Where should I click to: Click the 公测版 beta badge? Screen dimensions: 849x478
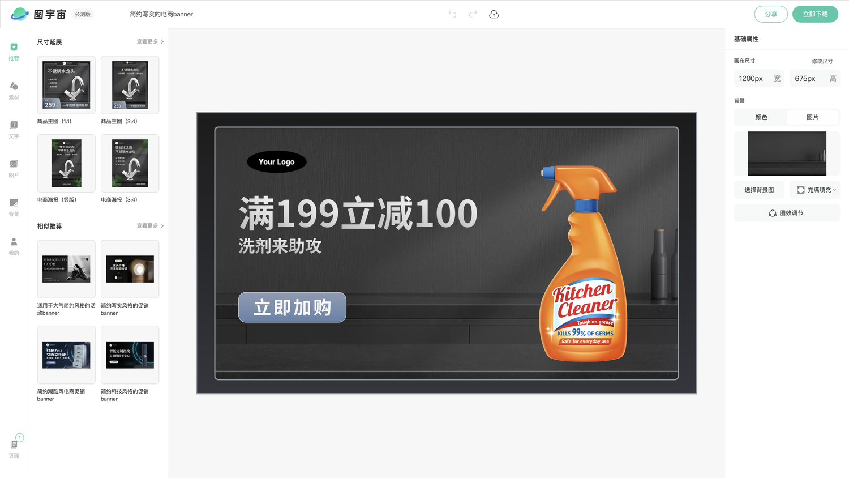(83, 14)
